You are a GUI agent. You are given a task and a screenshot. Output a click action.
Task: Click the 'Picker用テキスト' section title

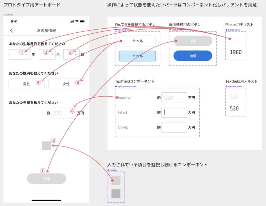[x=239, y=25]
